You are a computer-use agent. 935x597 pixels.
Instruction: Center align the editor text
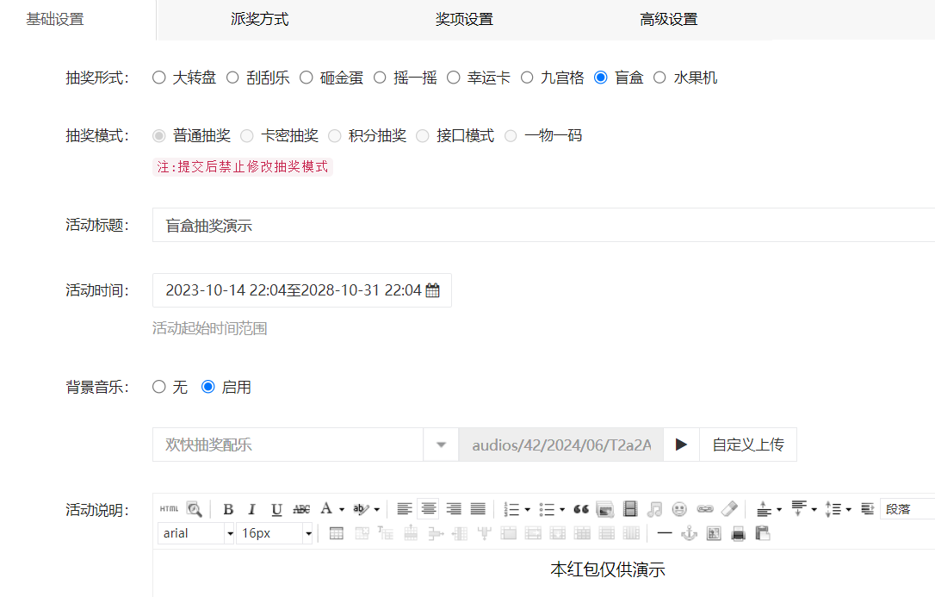(x=428, y=509)
